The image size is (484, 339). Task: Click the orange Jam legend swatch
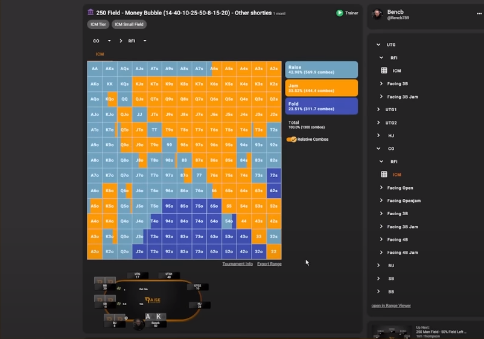click(321, 88)
